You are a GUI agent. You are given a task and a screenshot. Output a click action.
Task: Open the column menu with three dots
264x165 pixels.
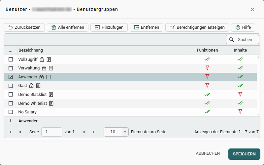coord(11,50)
